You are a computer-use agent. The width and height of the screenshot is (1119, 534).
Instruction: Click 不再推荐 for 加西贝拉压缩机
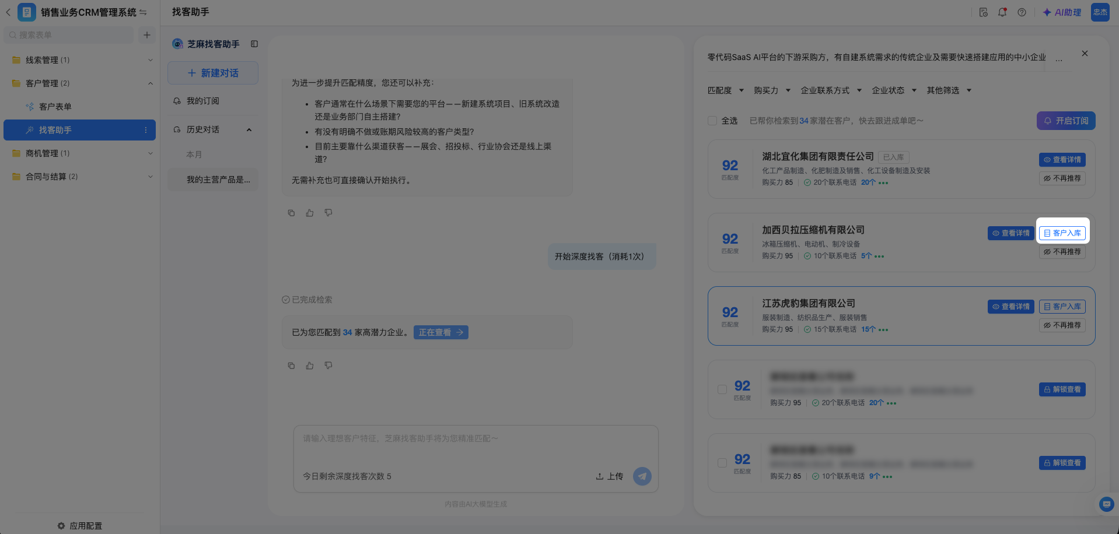point(1062,252)
